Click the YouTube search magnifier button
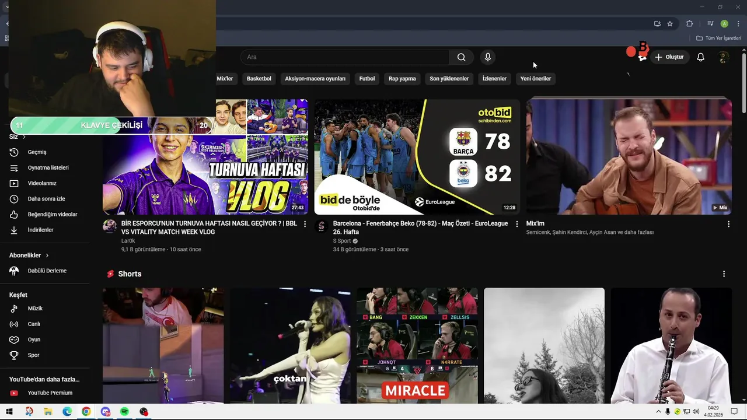Image resolution: width=747 pixels, height=420 pixels. tap(462, 57)
